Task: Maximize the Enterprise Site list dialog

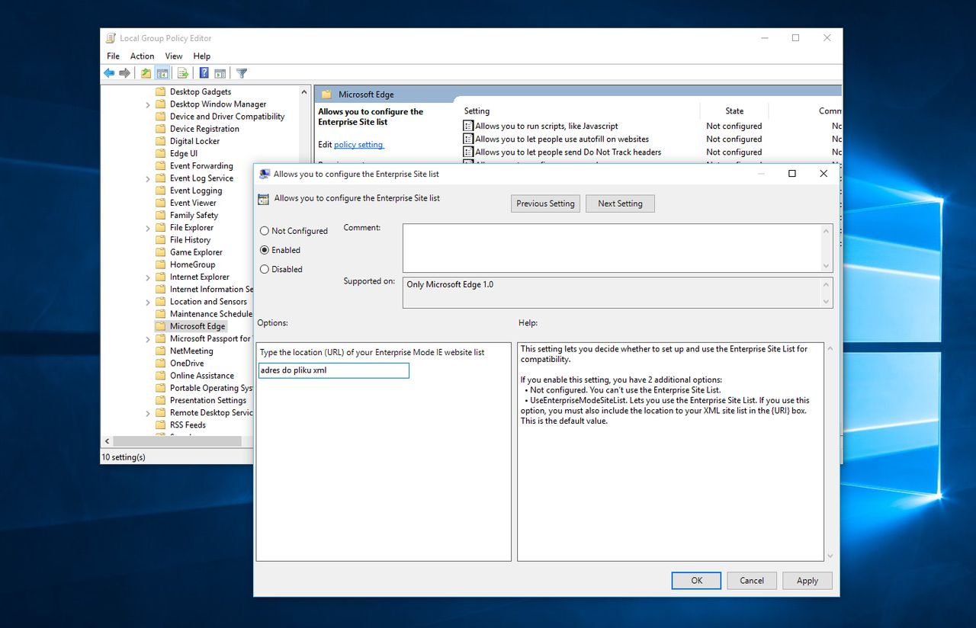Action: point(791,174)
